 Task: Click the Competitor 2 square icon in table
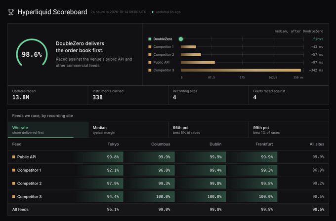point(14,184)
